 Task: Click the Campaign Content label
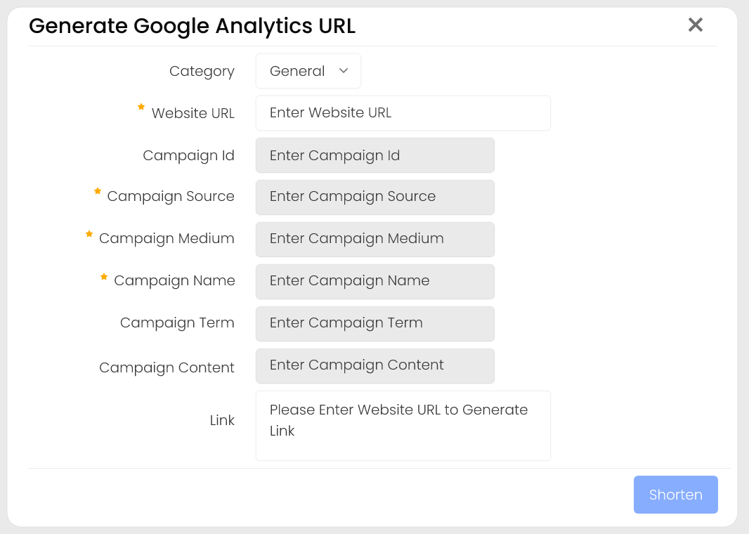pos(167,368)
